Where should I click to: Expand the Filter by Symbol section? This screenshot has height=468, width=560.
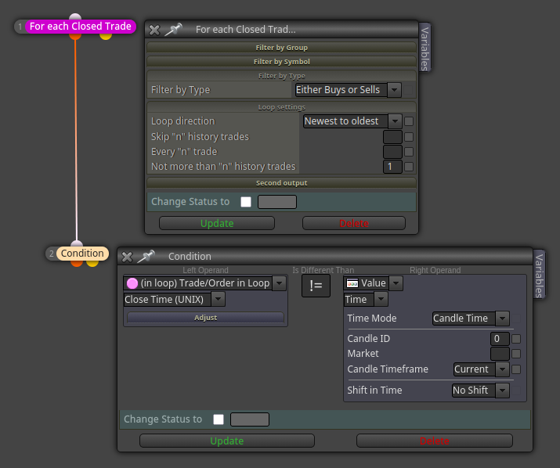click(281, 61)
